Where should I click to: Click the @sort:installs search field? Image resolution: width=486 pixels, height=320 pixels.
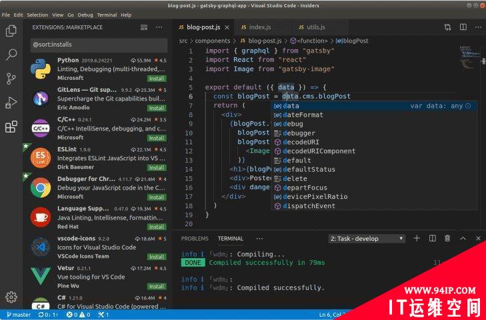(x=99, y=45)
